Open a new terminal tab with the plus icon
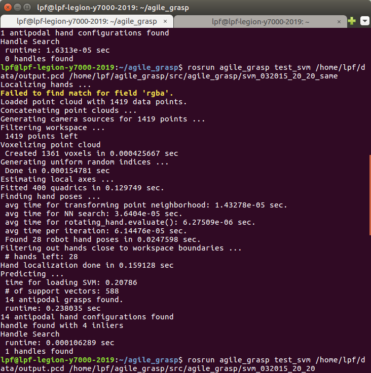Screen dimensions: 371x373 pyautogui.click(x=352, y=21)
